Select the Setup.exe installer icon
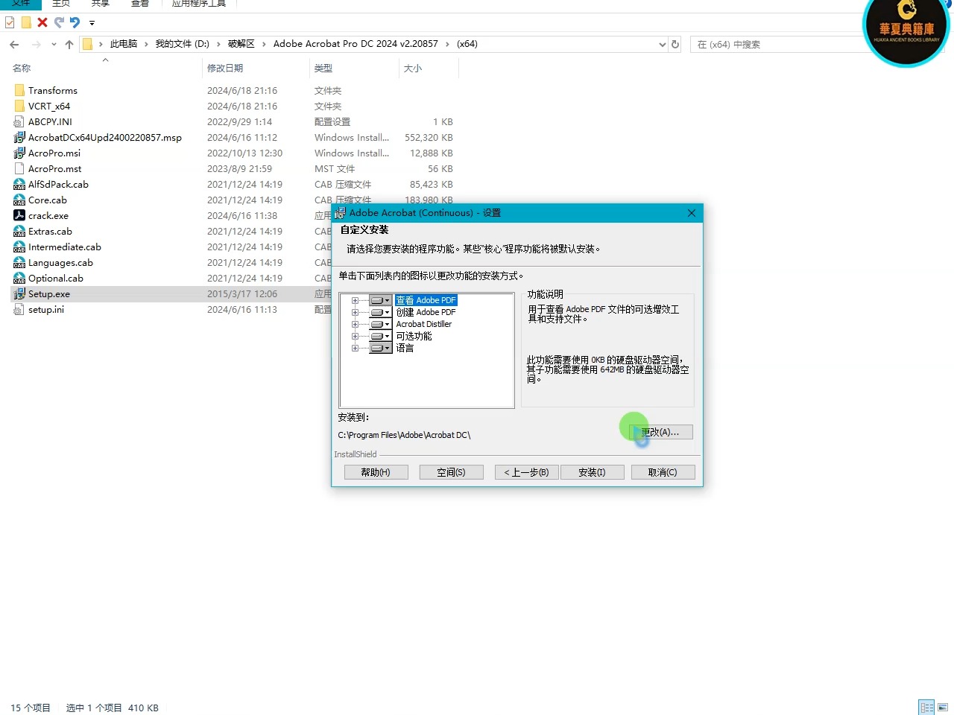 pyautogui.click(x=19, y=294)
